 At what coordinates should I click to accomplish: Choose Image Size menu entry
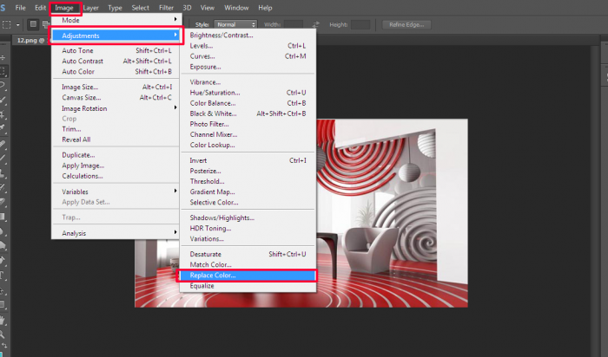click(x=116, y=87)
